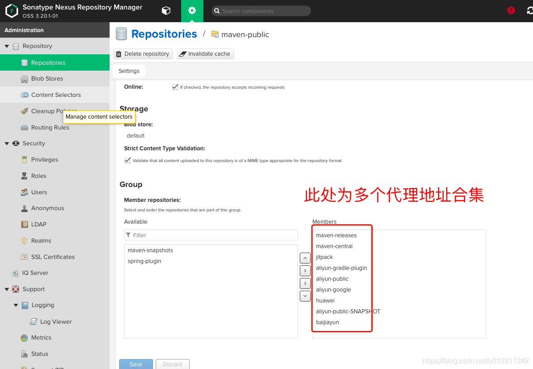Click the Log Viewer scroll icon
Screen dimensions: 533x369
click(x=34, y=322)
